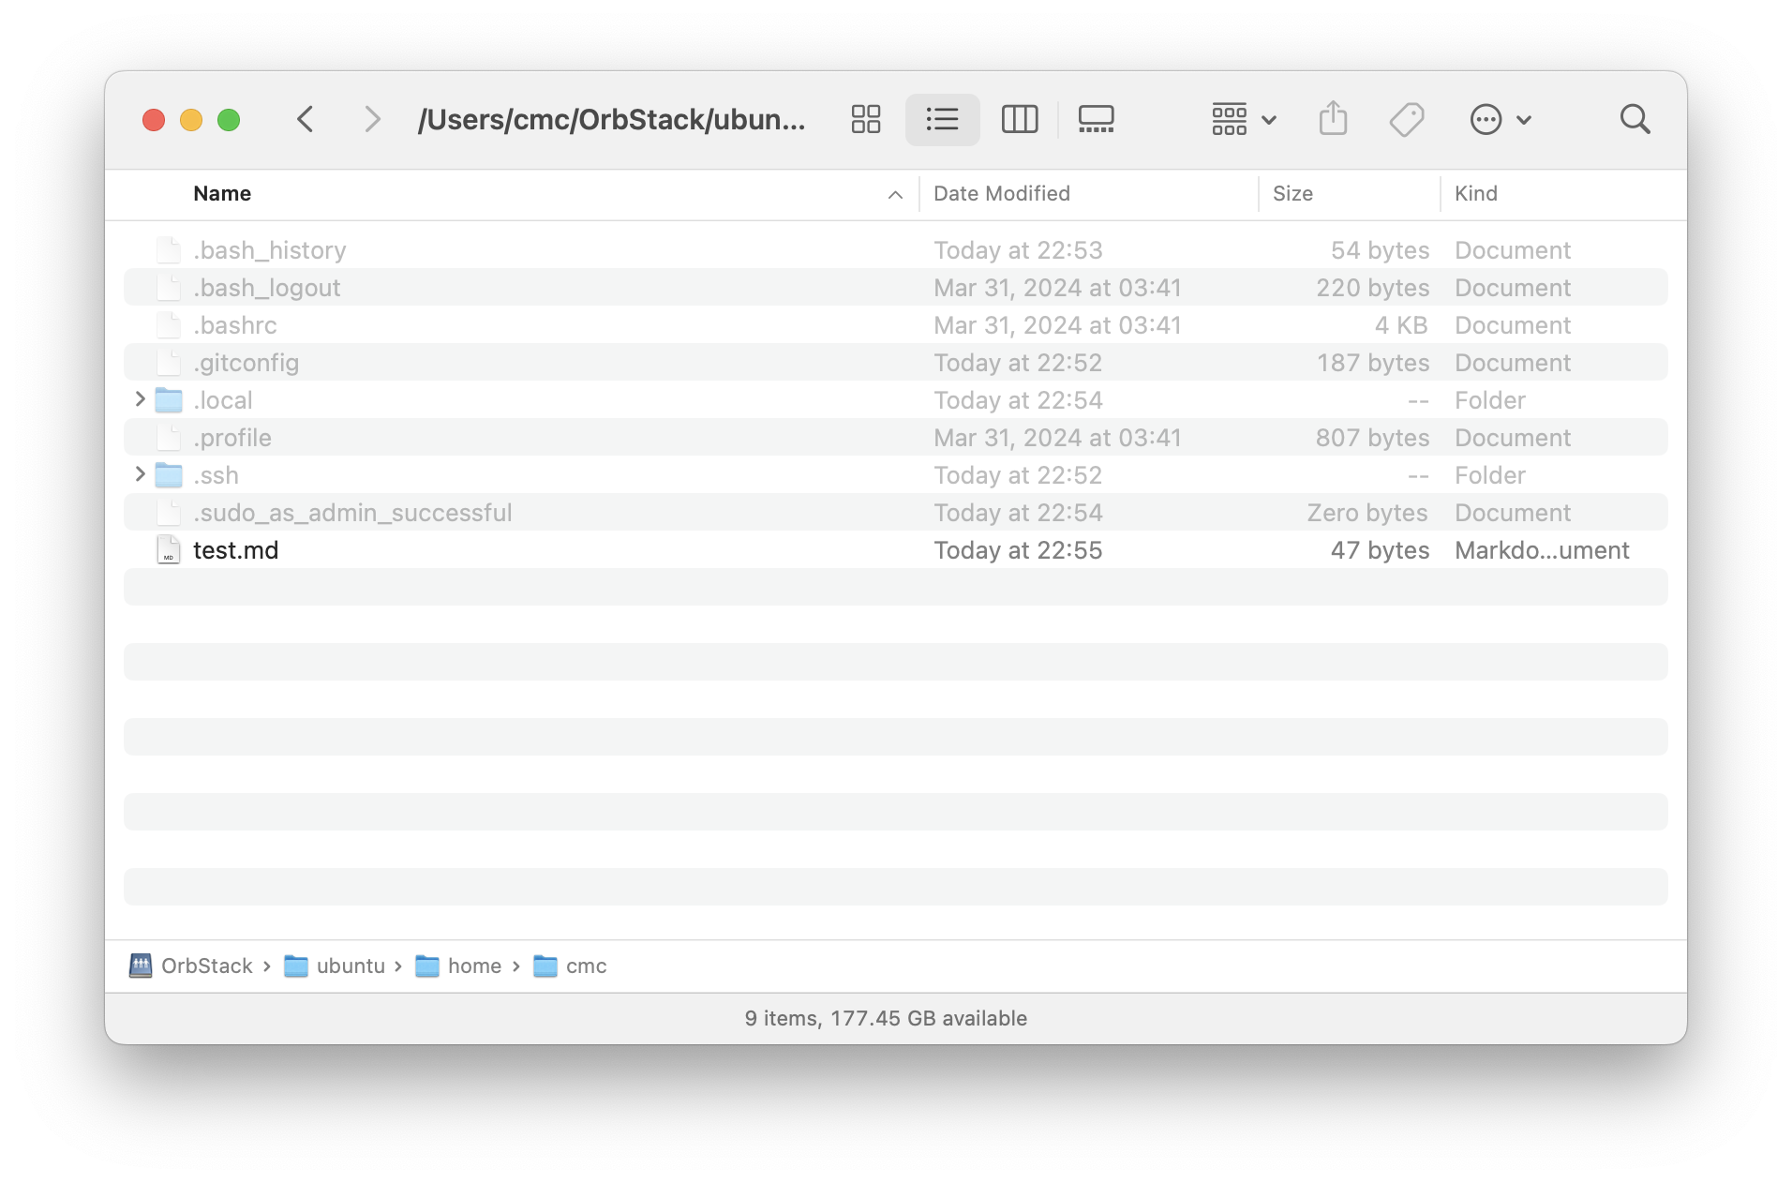
Task: Switch to gallery view
Action: click(x=1096, y=119)
